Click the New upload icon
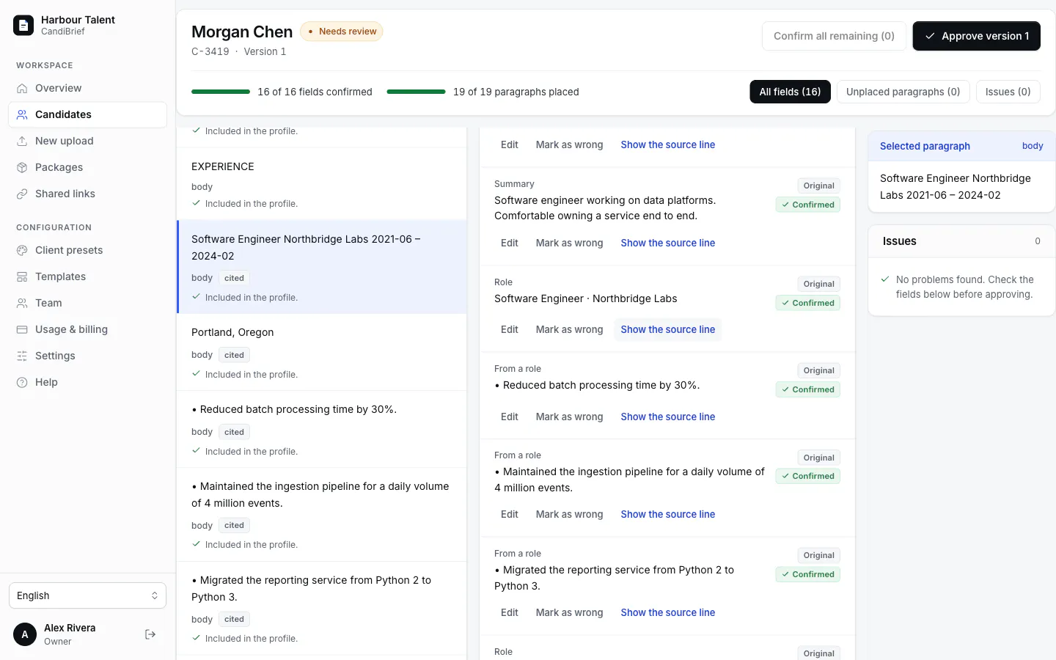The image size is (1056, 660). click(x=22, y=141)
